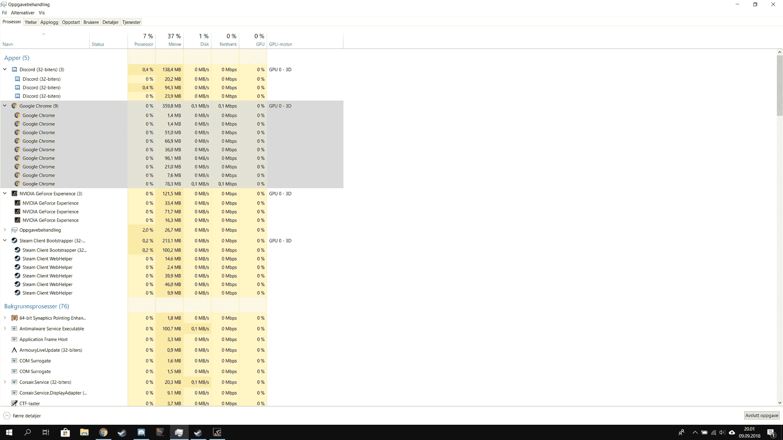Image resolution: width=783 pixels, height=440 pixels.
Task: Click the CTF-laster process icon
Action: pos(14,403)
